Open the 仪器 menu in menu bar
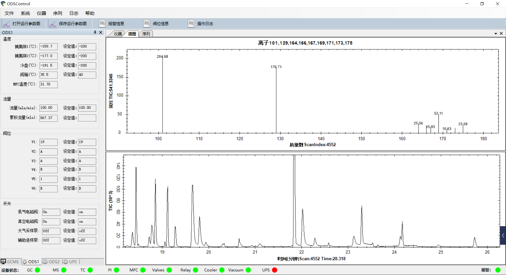The image size is (506, 275). pyautogui.click(x=41, y=13)
